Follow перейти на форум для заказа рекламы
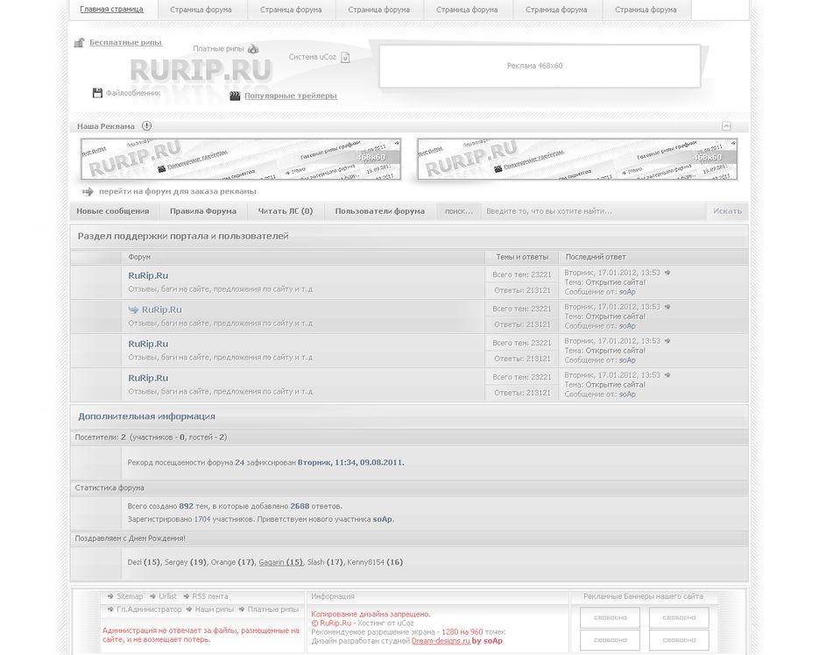The image size is (819, 655). (178, 191)
